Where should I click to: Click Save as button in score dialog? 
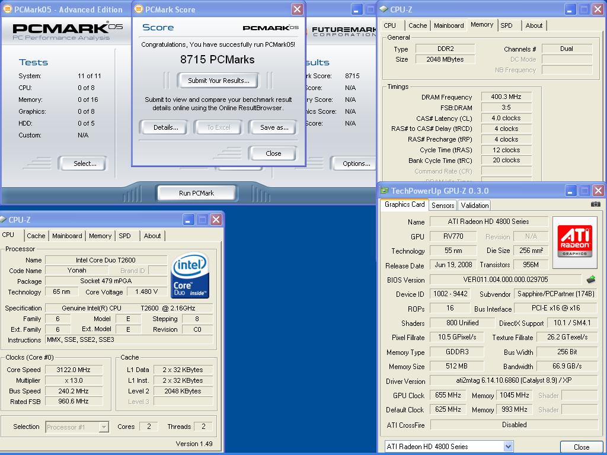tap(274, 127)
